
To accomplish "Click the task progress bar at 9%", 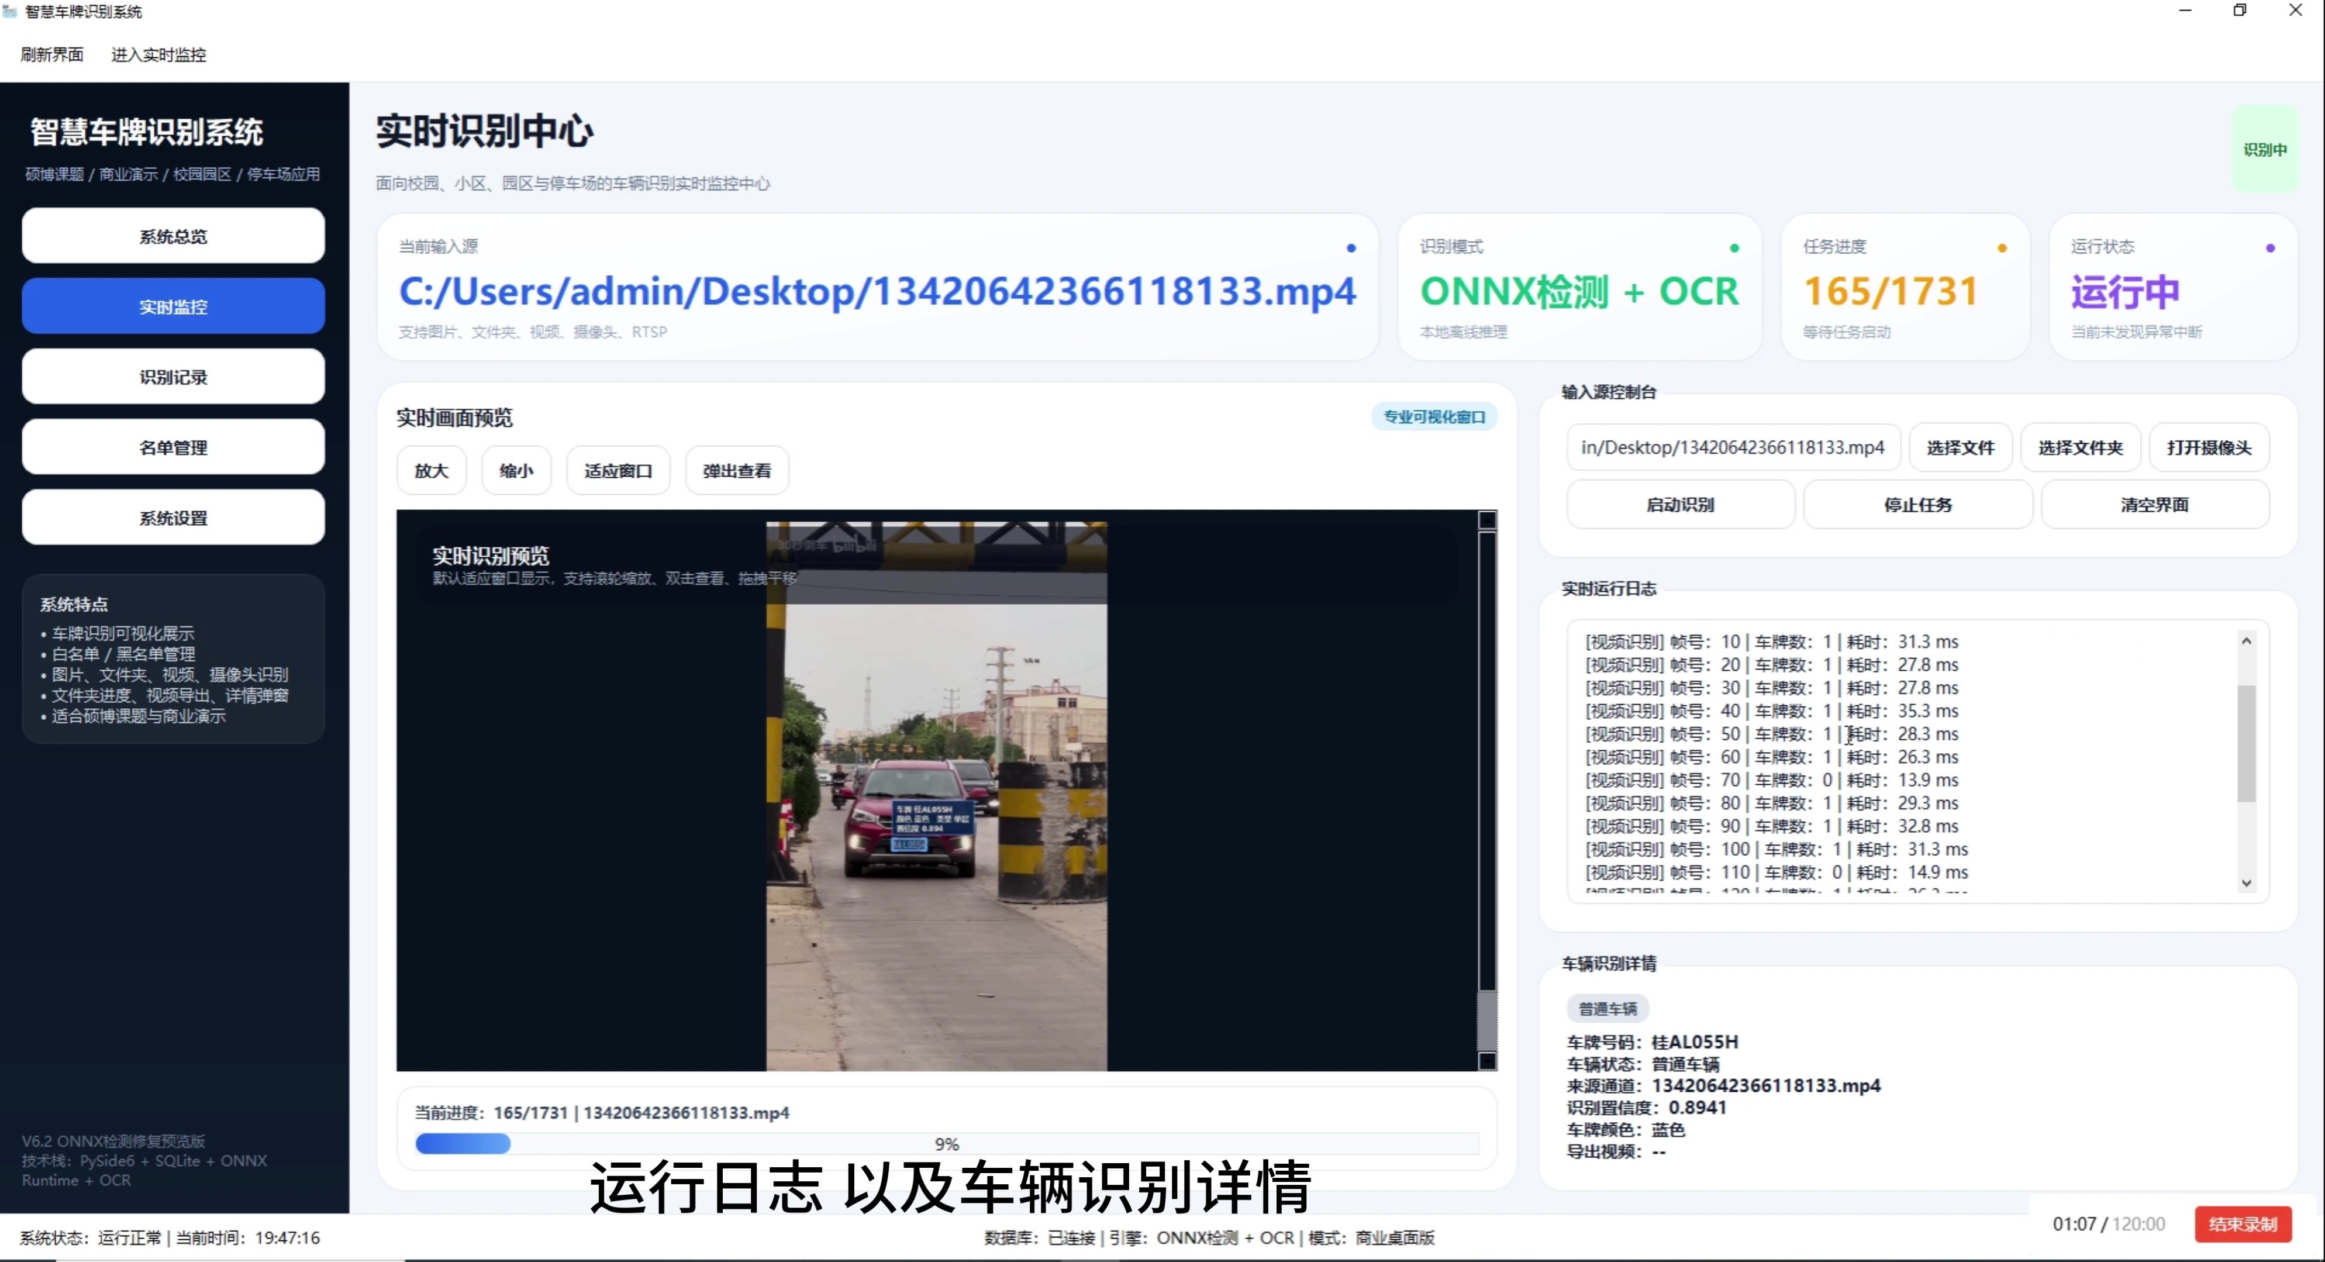I will point(947,1144).
